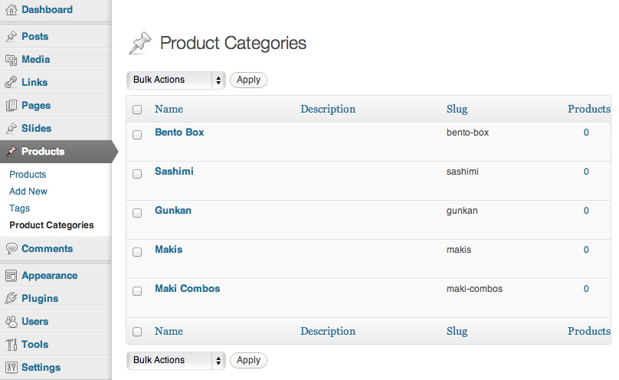The width and height of the screenshot is (619, 380).
Task: Click the Posts pushpin icon
Action: pyautogui.click(x=11, y=36)
